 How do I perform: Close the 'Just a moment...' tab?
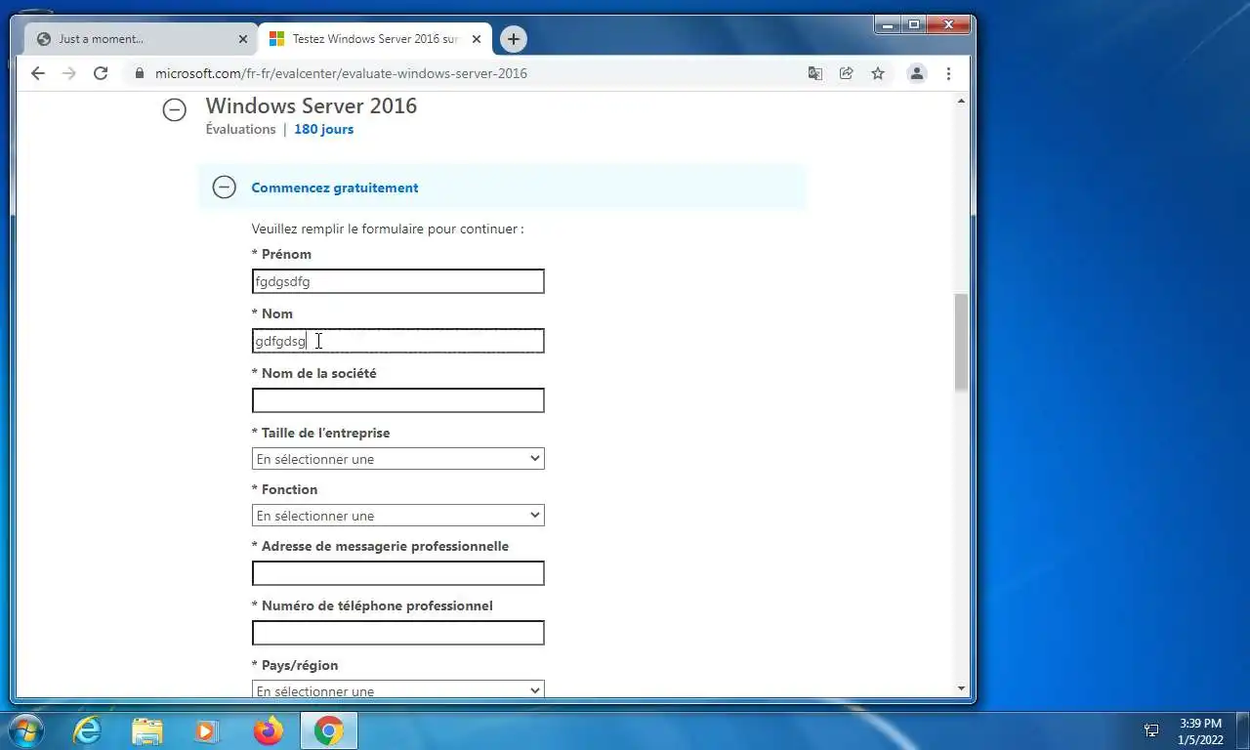click(x=243, y=39)
